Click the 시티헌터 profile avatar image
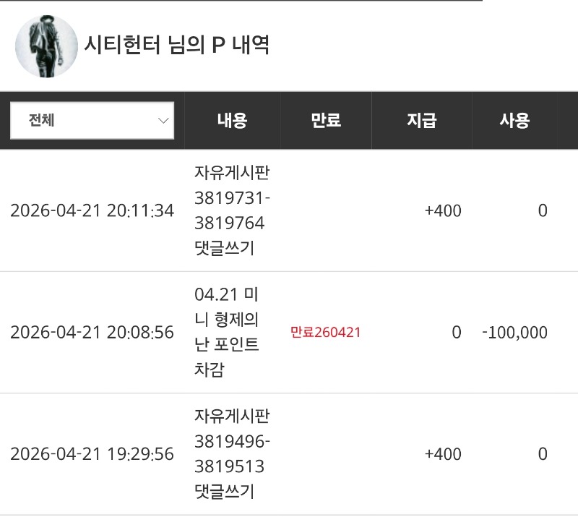The height and width of the screenshot is (517, 578). tap(46, 46)
